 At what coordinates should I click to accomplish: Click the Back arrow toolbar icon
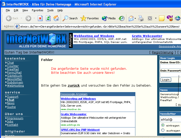click(x=9, y=18)
